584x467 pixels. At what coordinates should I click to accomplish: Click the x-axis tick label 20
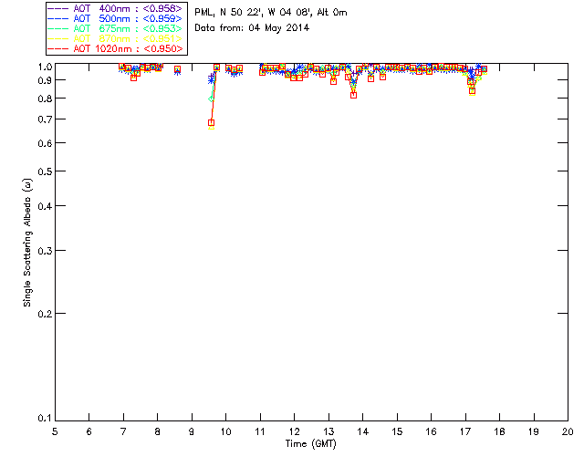pyautogui.click(x=568, y=431)
